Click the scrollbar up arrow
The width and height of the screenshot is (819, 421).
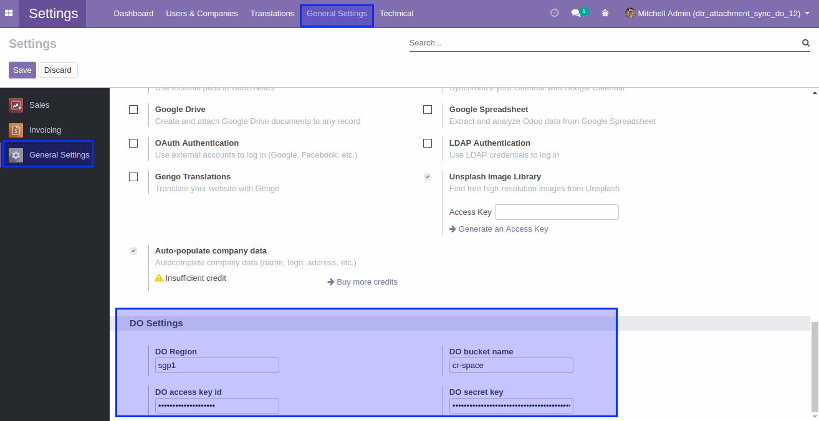pyautogui.click(x=815, y=93)
